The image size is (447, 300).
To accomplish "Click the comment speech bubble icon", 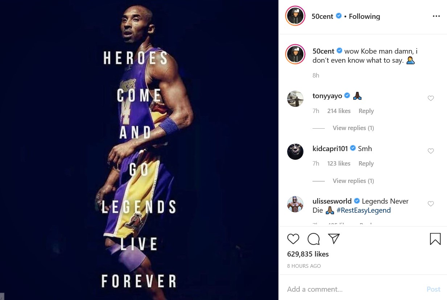I will pos(314,239).
